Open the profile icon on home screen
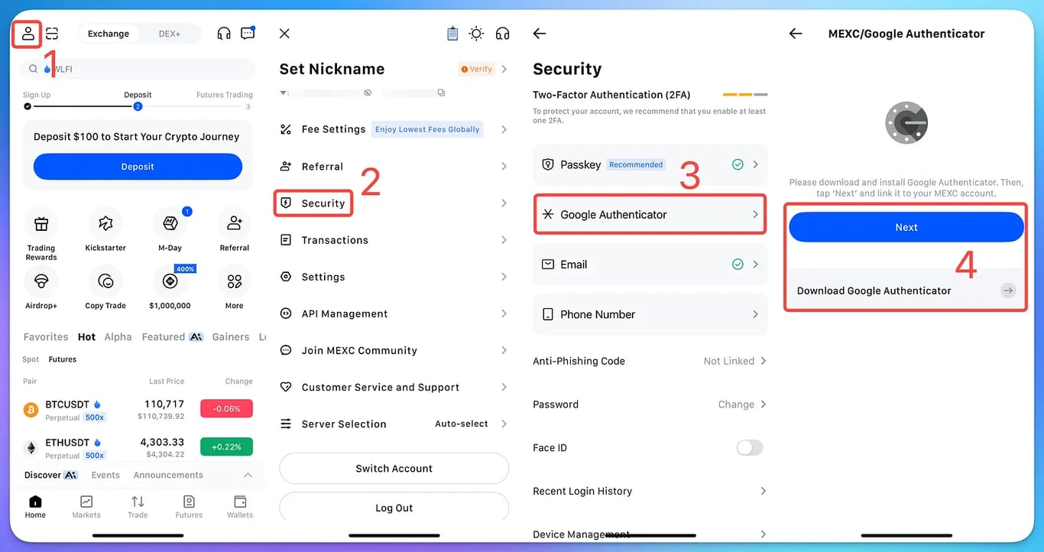The width and height of the screenshot is (1044, 552). pyautogui.click(x=28, y=34)
